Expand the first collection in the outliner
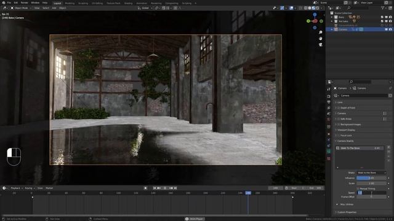Viewport: 394px width, 221px height. 332,17
